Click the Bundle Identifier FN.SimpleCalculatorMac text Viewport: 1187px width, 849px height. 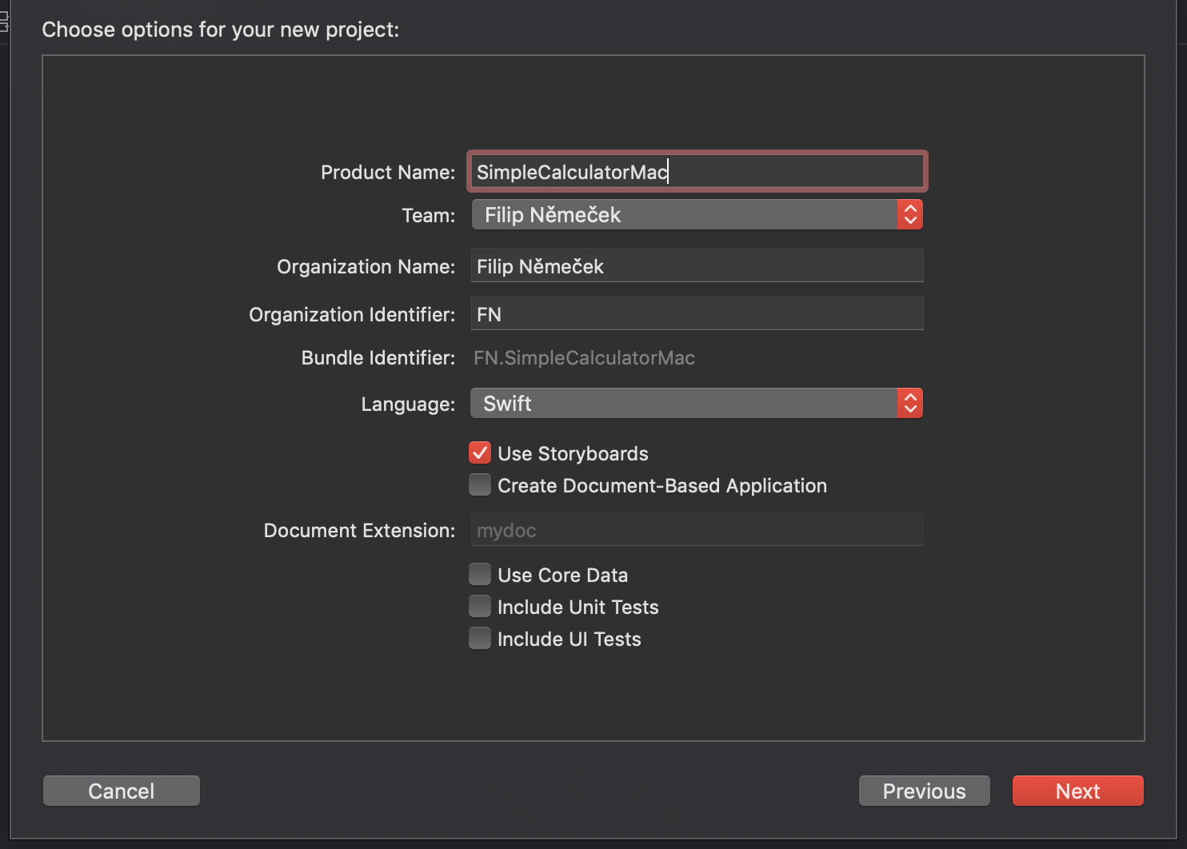[584, 357]
